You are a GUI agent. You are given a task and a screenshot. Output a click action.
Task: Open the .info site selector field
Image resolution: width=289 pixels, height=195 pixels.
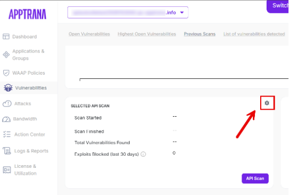click(x=128, y=13)
